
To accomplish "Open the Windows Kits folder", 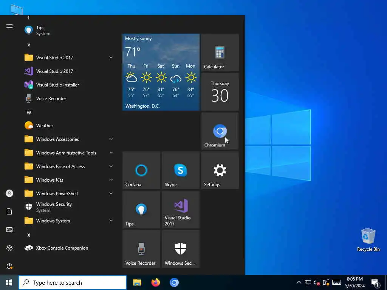I will 69,180.
